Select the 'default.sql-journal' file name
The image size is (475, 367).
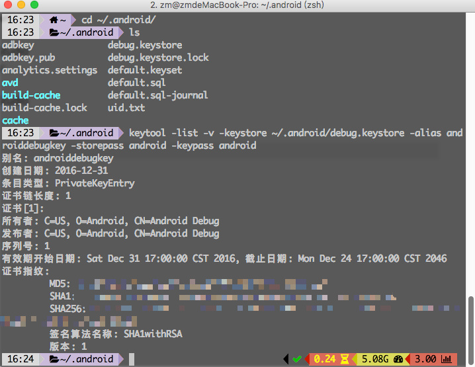click(x=158, y=95)
